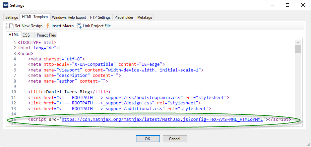Select the HTML editor sub-tab
311x147 pixels.
point(14,35)
